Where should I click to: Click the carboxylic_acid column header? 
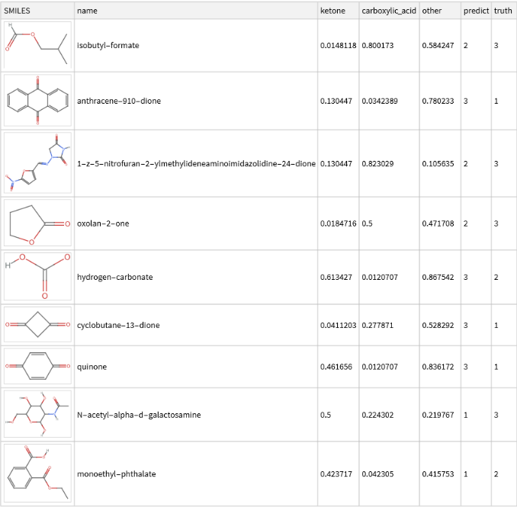tap(389, 11)
